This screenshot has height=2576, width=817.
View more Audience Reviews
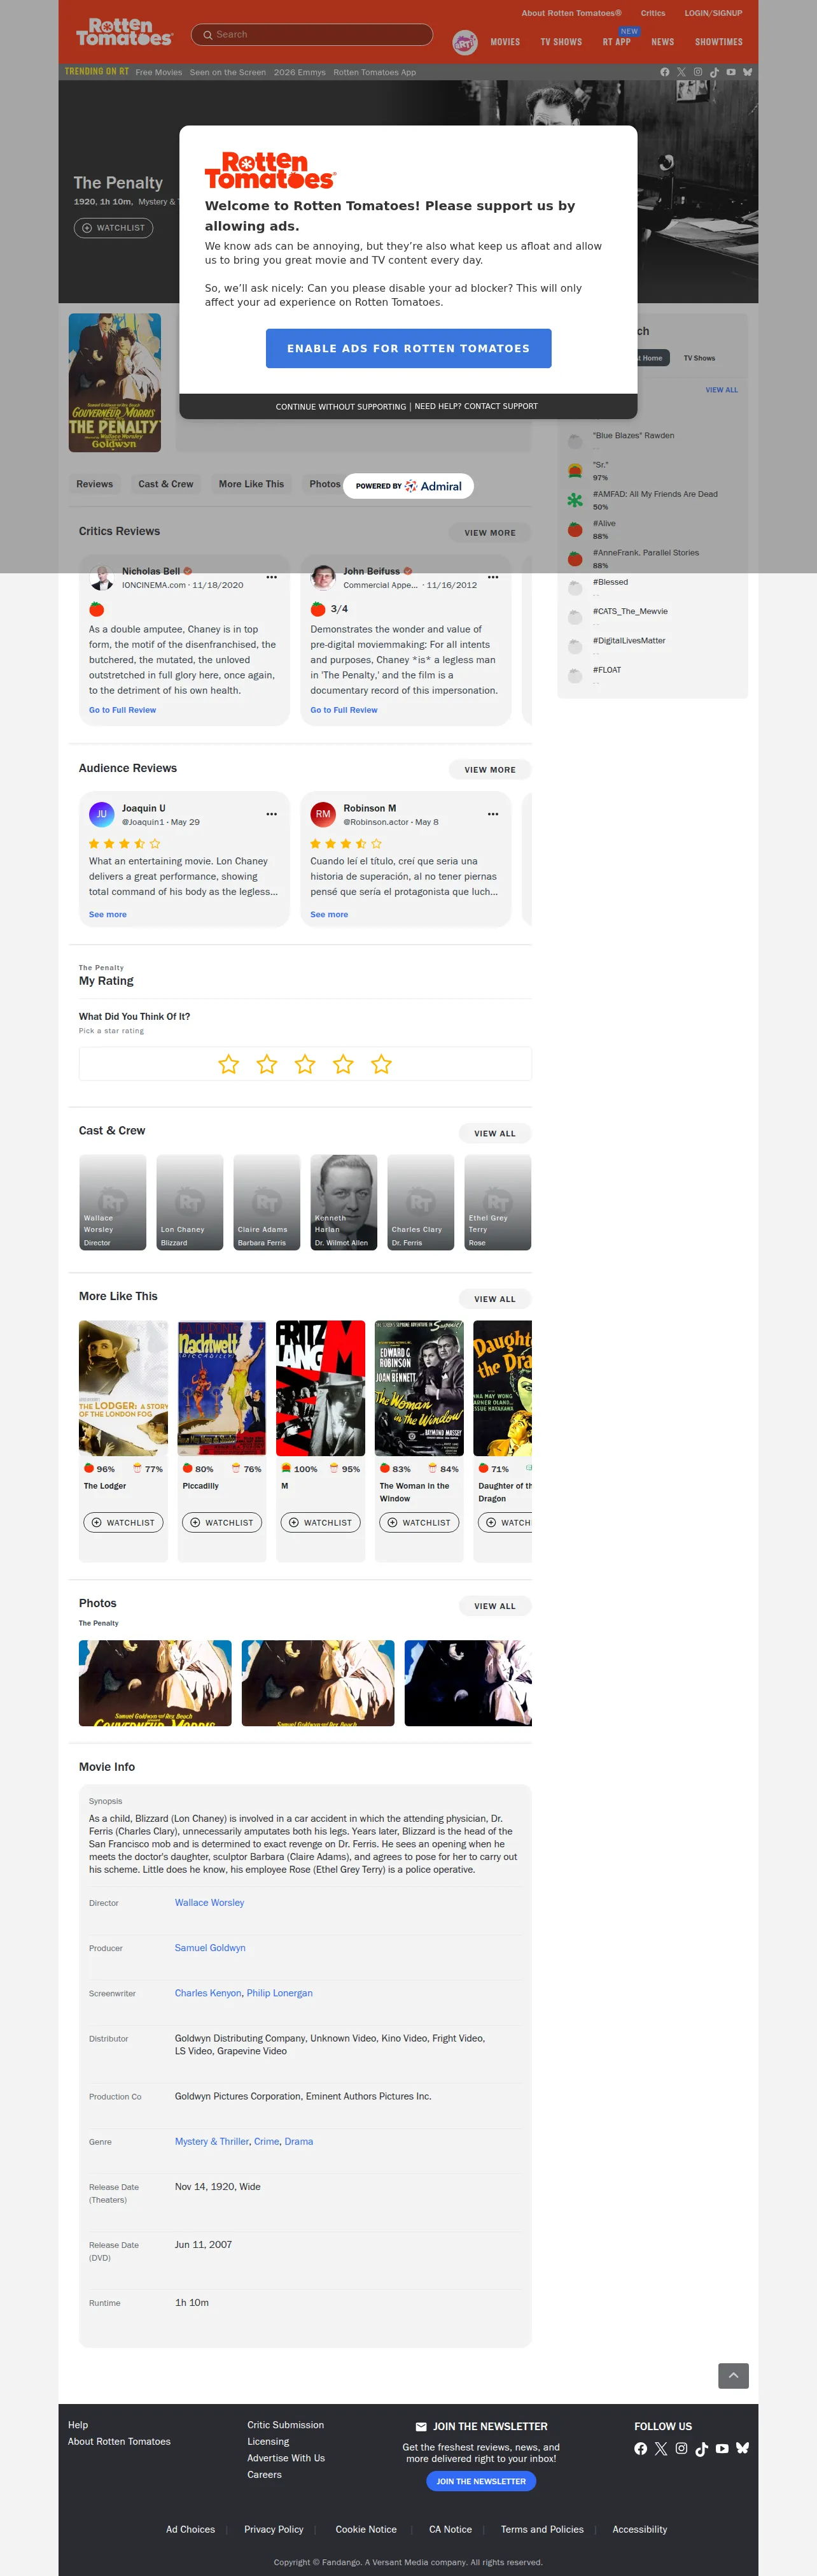point(491,770)
